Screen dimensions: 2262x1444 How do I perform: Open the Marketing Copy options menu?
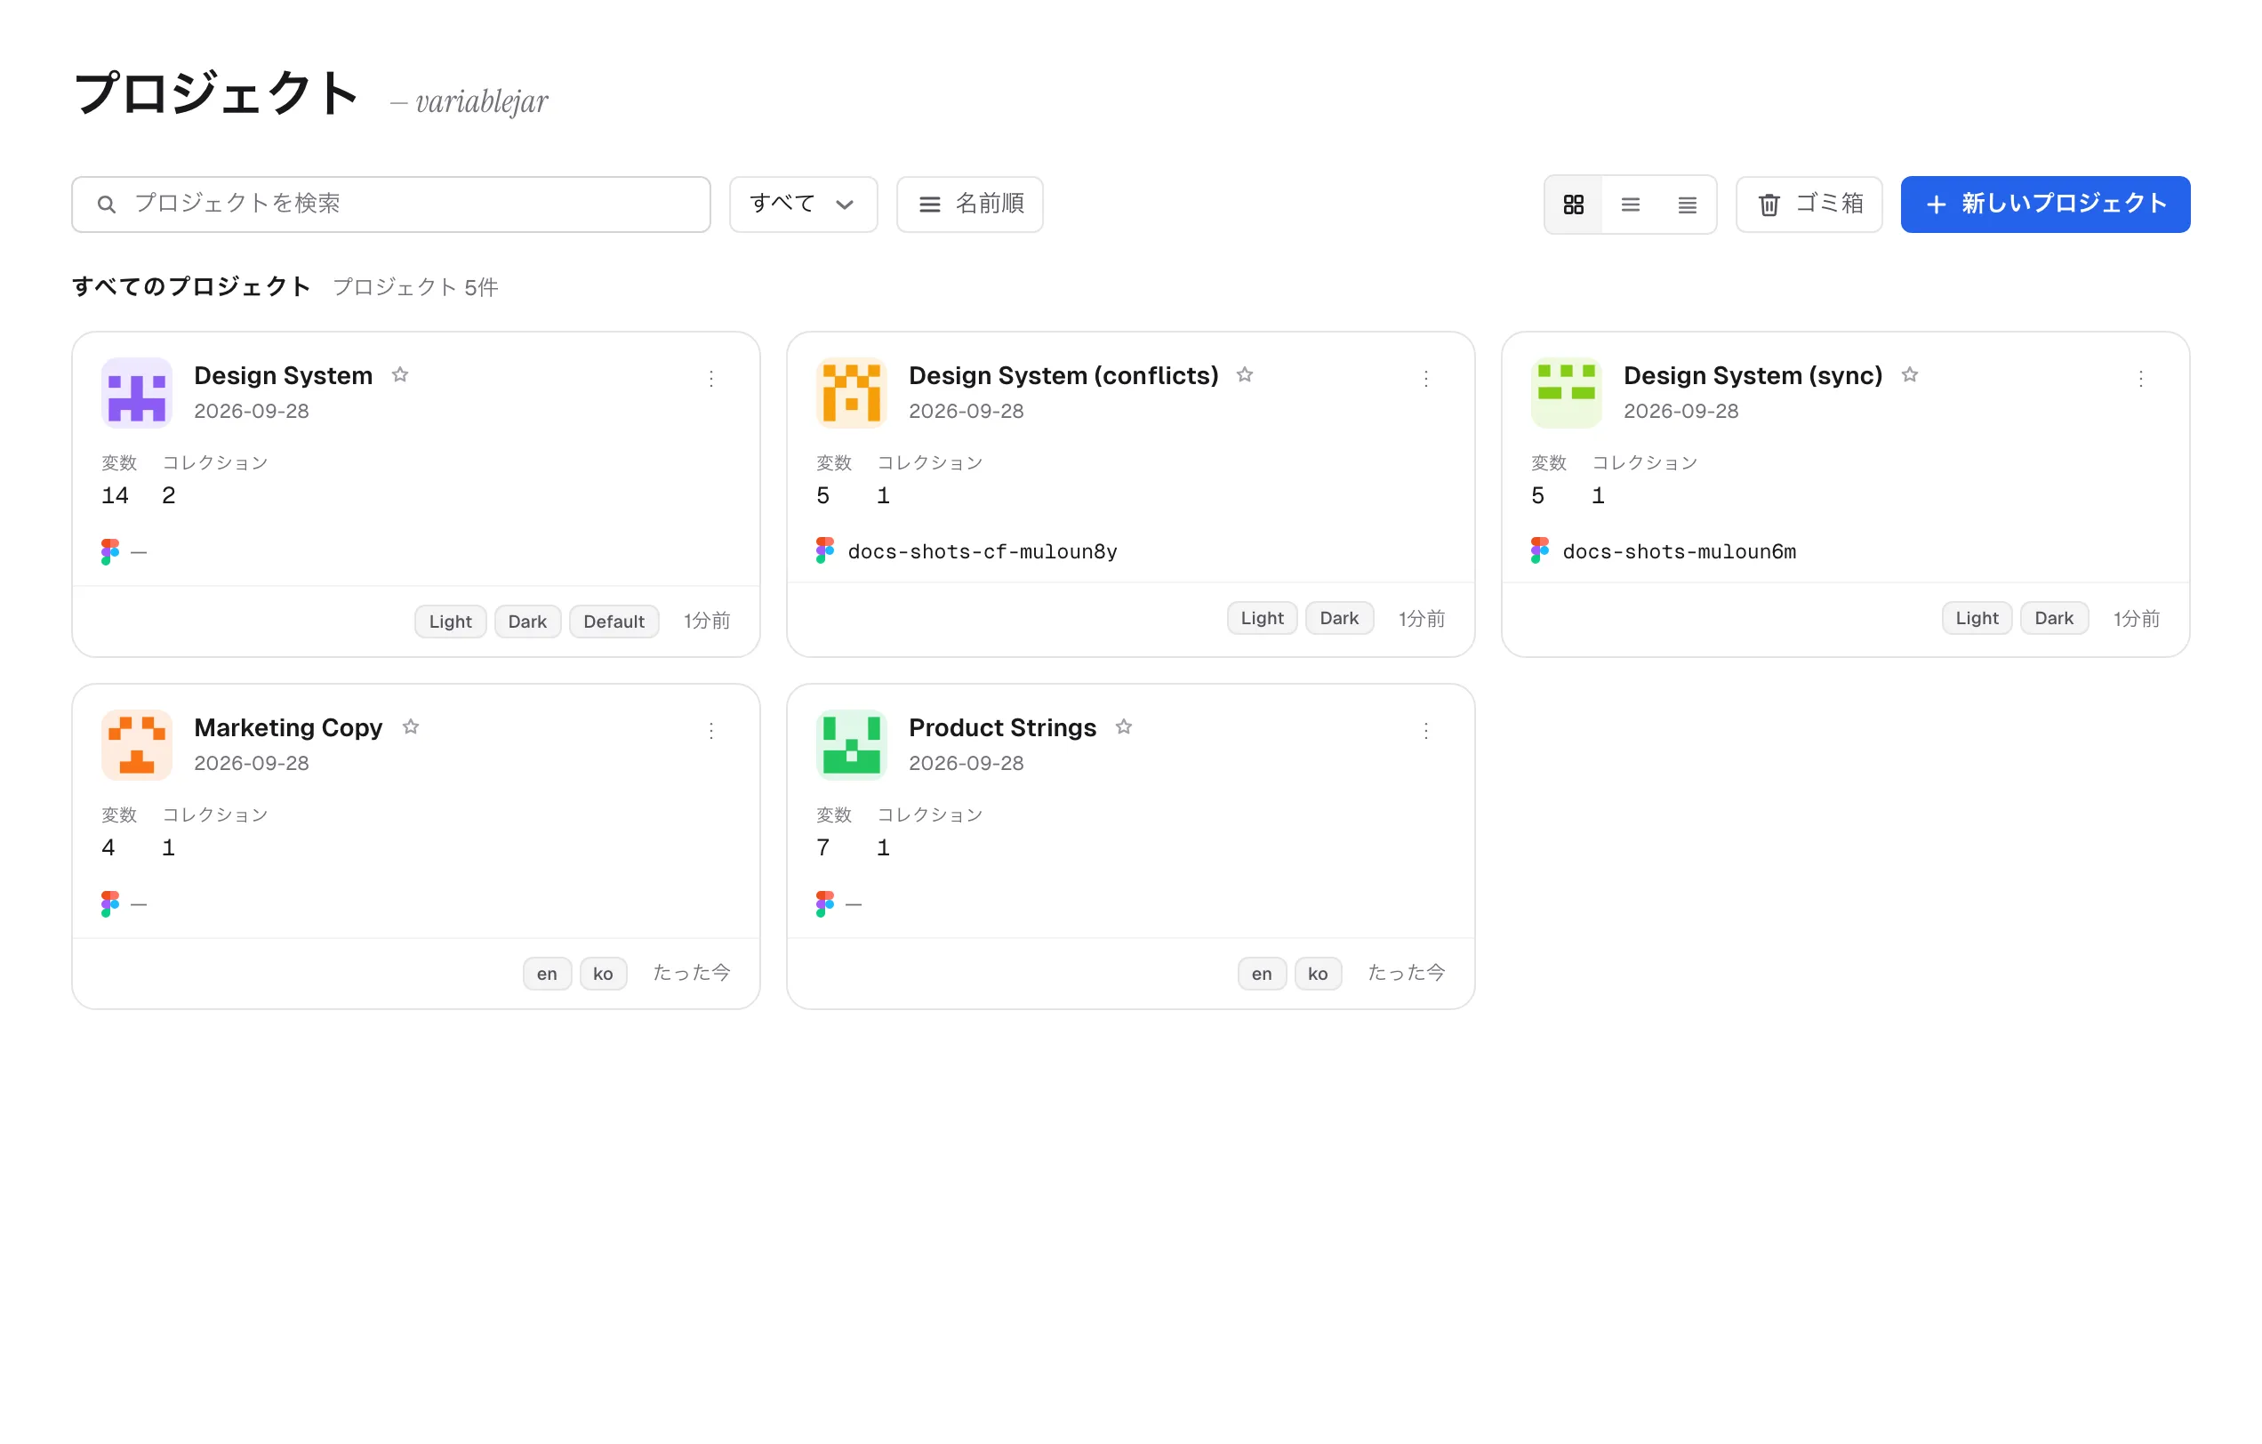point(711,731)
